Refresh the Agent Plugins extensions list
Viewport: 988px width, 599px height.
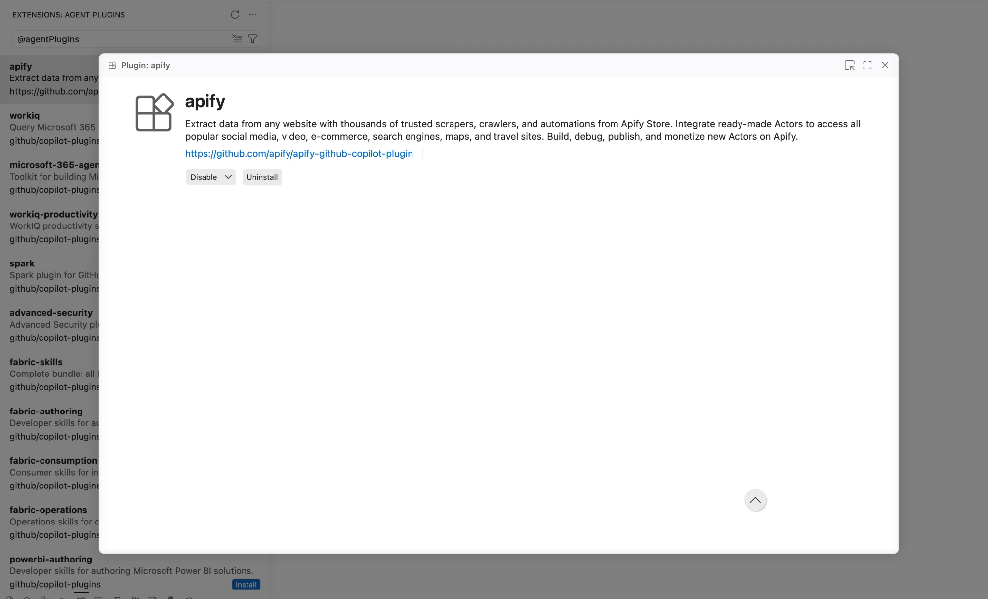[235, 15]
